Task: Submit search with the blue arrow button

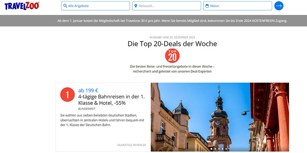Action: (x=279, y=6)
